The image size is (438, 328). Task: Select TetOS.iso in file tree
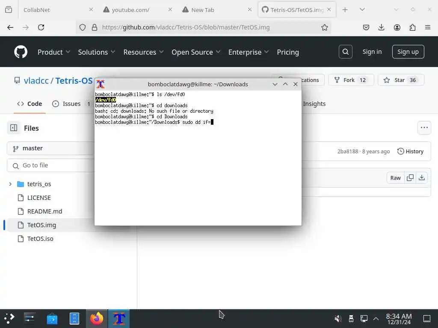click(x=40, y=238)
